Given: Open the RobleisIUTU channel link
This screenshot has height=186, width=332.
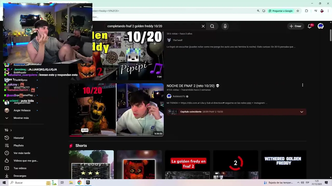Looking at the screenshot, I should click(x=179, y=96).
